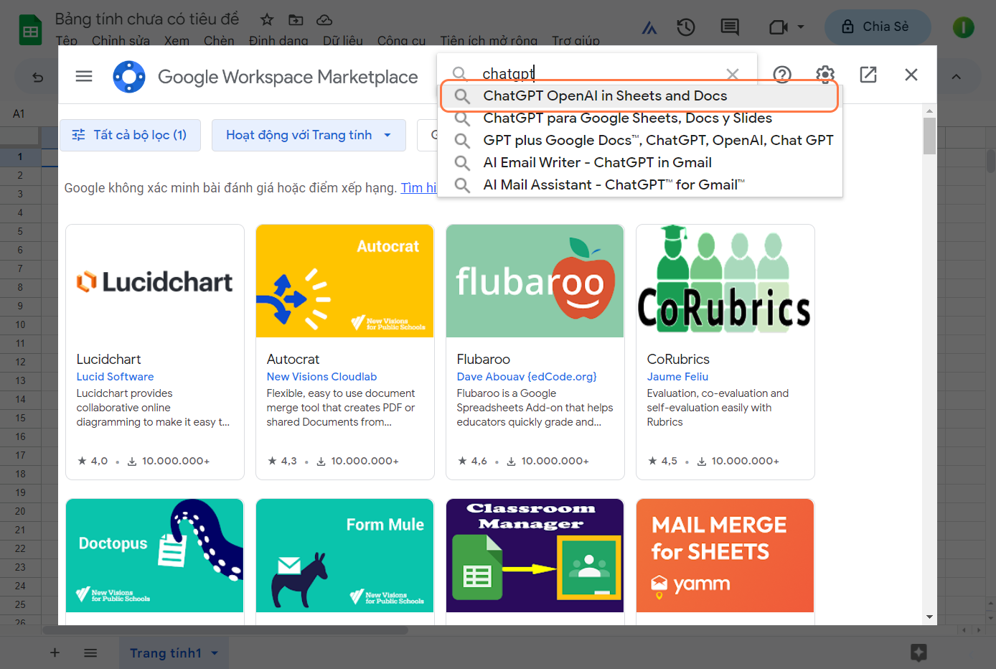This screenshot has width=996, height=669.
Task: Start a Meet call camera icon
Action: tap(778, 27)
